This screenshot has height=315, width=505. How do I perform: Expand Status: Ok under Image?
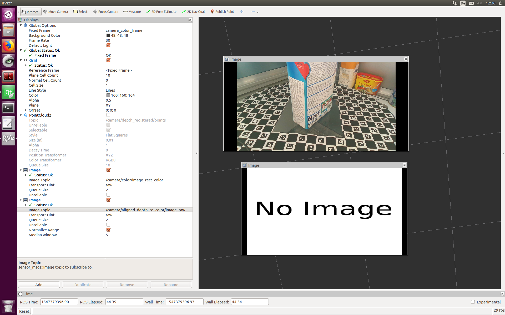point(26,175)
